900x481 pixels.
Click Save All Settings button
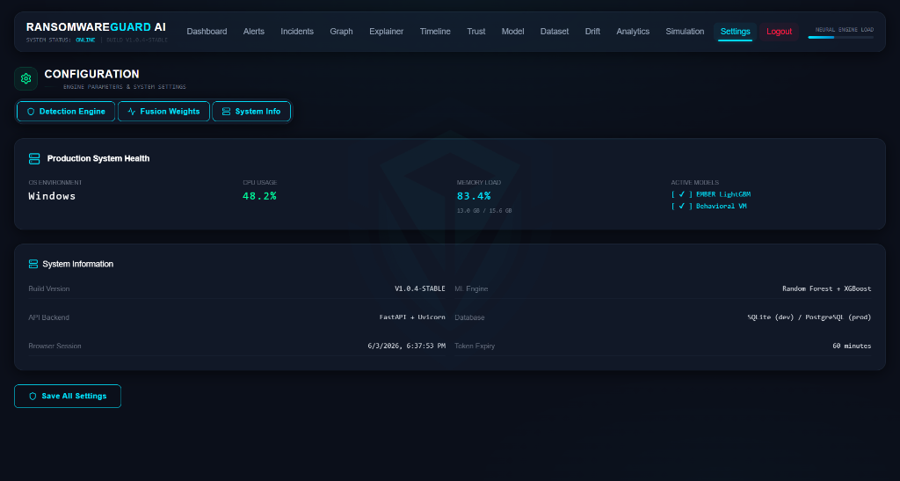(x=68, y=396)
